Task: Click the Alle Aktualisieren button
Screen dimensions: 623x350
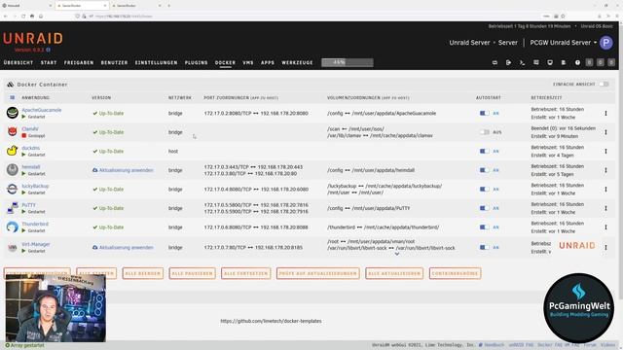Action: pyautogui.click(x=394, y=273)
